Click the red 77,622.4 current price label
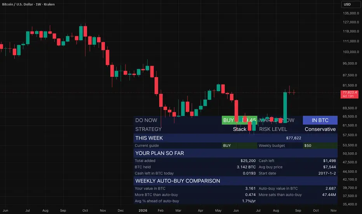 [350, 94]
